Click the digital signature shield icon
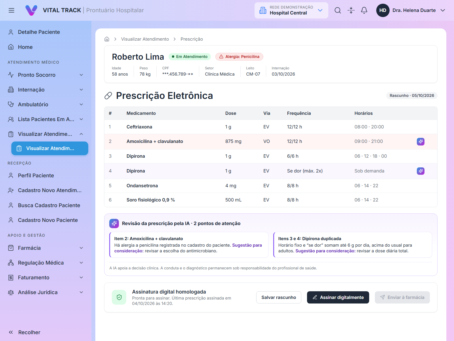 (119, 297)
